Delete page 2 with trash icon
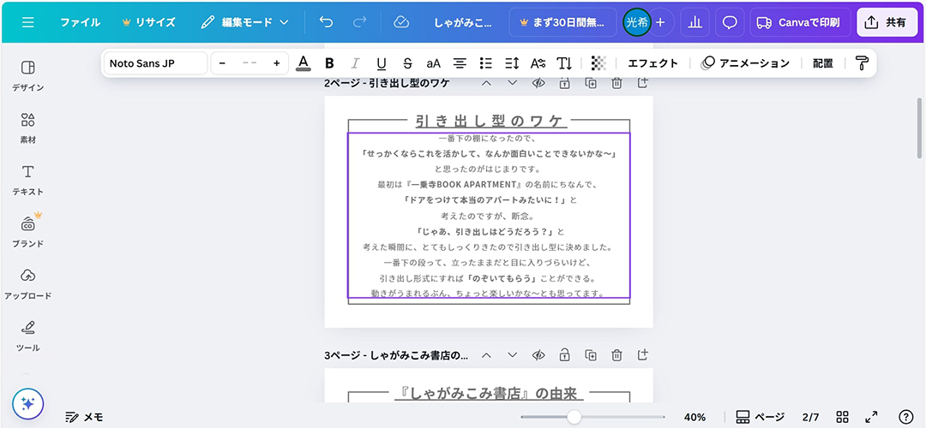Viewport: 926px width, 428px height. point(616,83)
